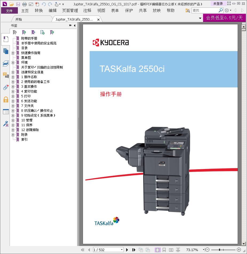This screenshot has height=254, width=247.
Task: Open the Security lock sidebar icon
Action: click(x=6, y=99)
